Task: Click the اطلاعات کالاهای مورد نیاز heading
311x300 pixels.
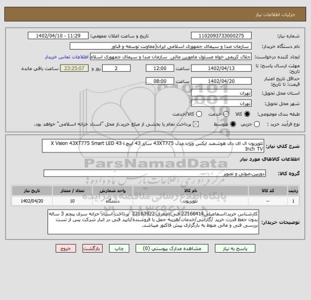Action: [270, 159]
